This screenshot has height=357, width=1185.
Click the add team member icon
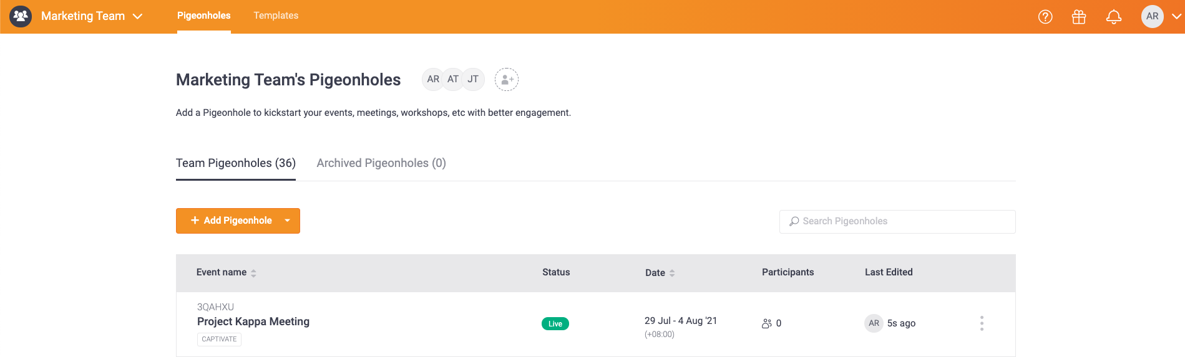click(507, 79)
